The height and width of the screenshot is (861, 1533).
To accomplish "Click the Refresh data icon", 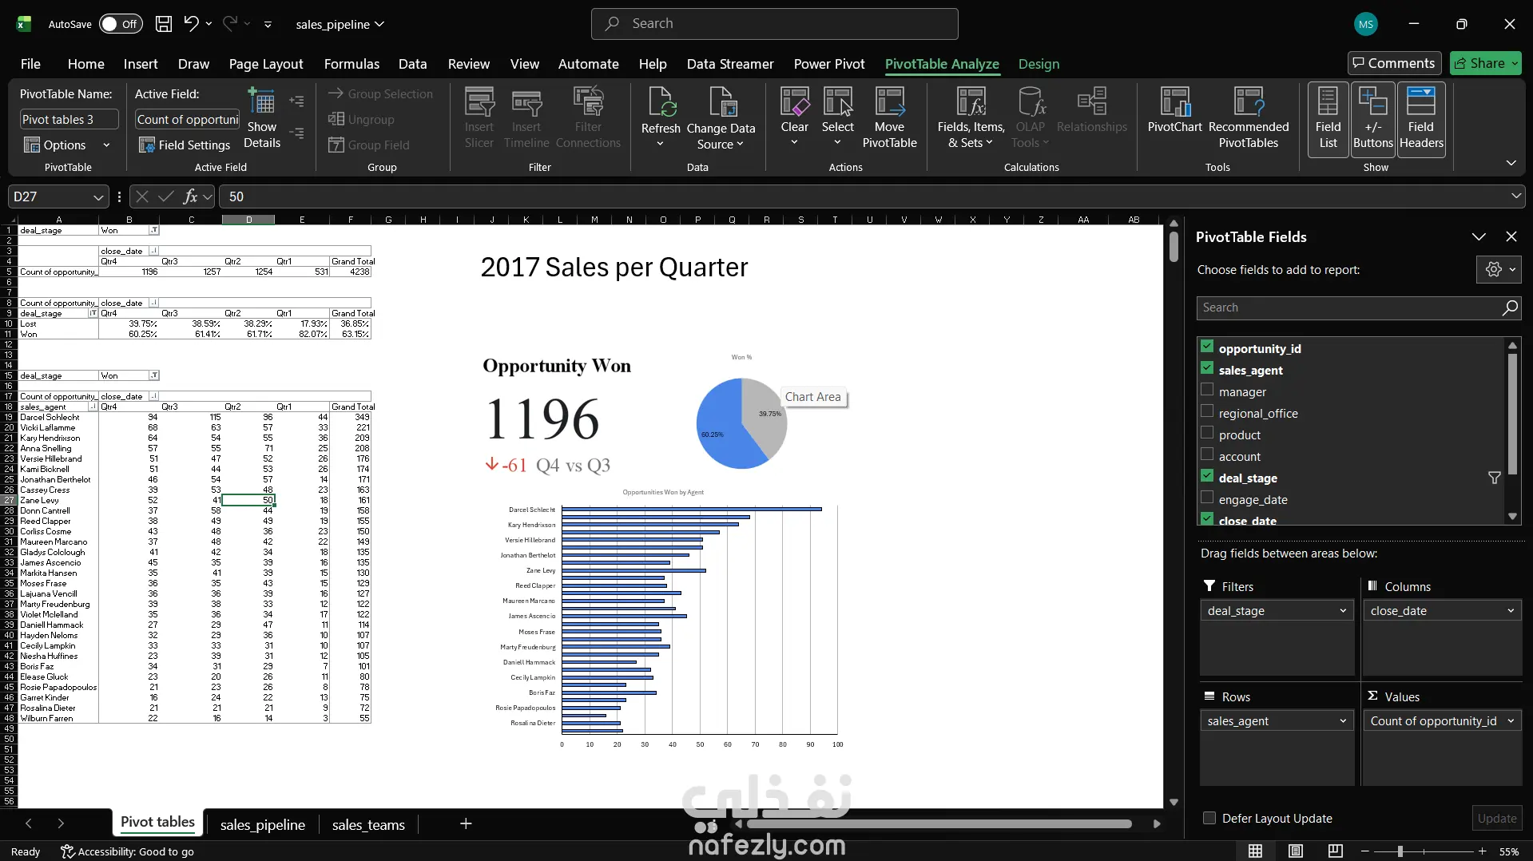I will (x=661, y=104).
